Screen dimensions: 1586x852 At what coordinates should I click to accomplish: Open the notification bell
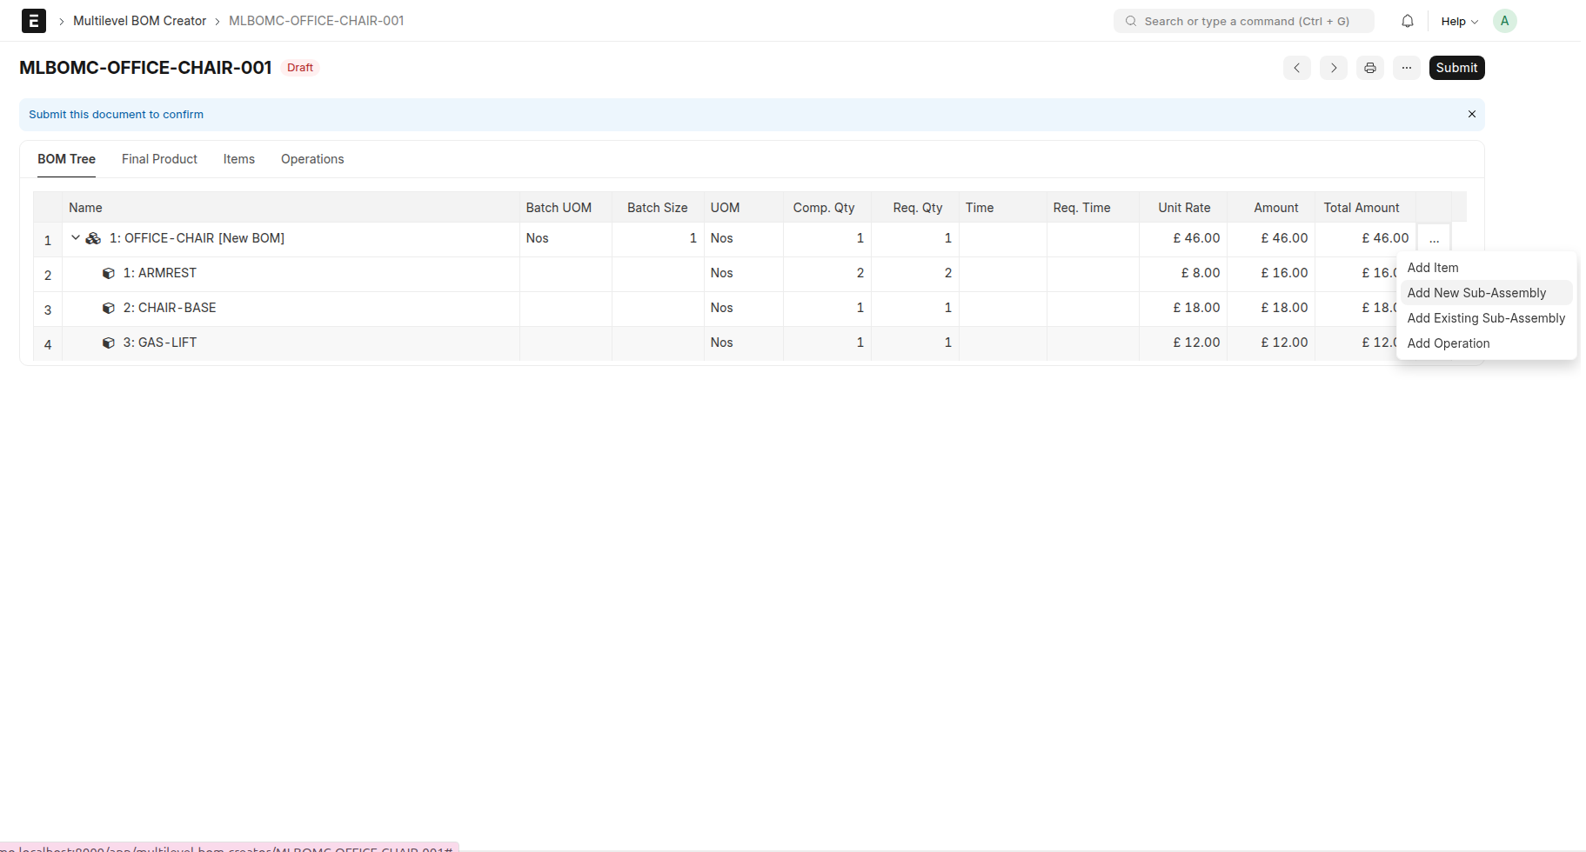pyautogui.click(x=1407, y=20)
